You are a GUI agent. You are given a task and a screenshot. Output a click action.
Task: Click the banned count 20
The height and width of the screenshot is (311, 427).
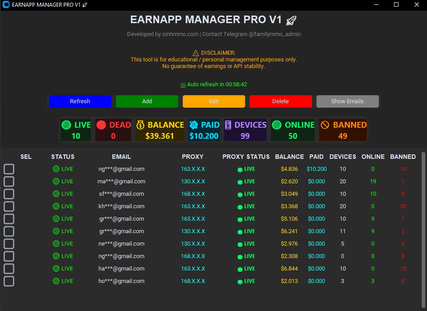pyautogui.click(x=403, y=206)
